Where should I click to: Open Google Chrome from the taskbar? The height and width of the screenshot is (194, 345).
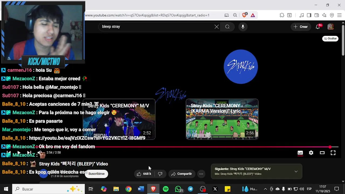pos(129,189)
